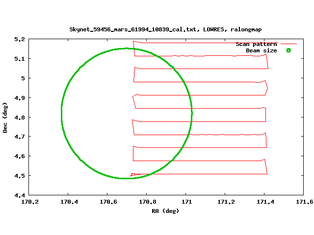The height and width of the screenshot is (235, 314).
Task: Click the 5 Dec axis tick label
Action: click(23, 78)
